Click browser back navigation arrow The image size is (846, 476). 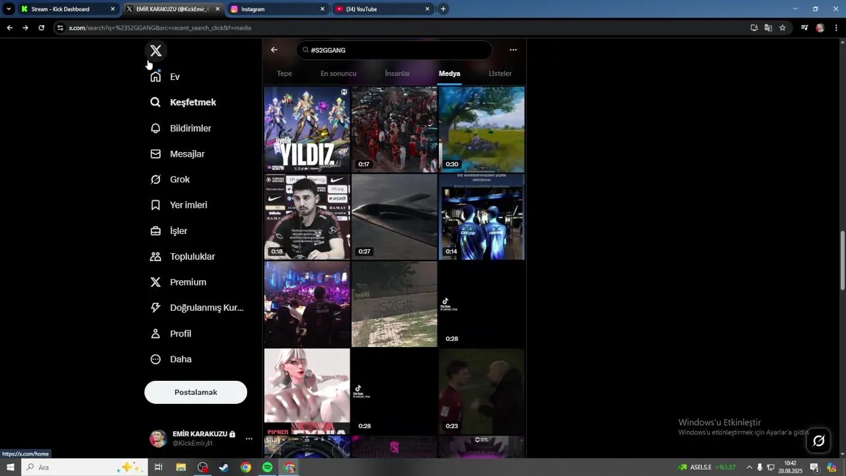[x=9, y=28]
